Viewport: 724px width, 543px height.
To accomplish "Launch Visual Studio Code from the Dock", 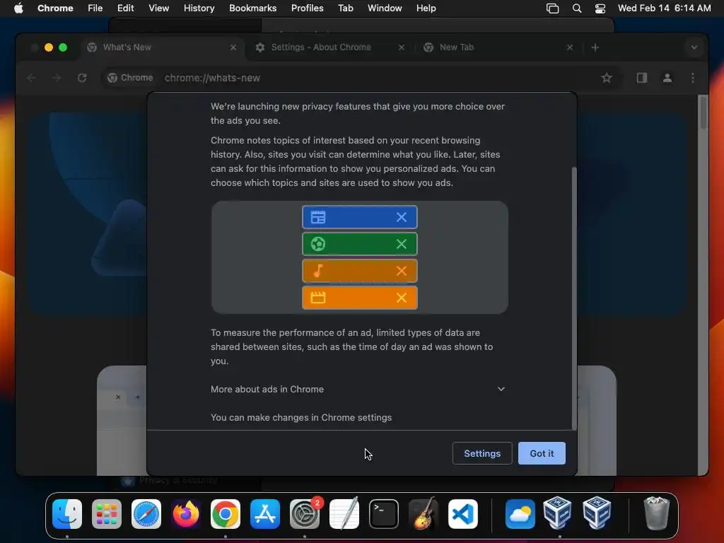I will click(x=463, y=514).
